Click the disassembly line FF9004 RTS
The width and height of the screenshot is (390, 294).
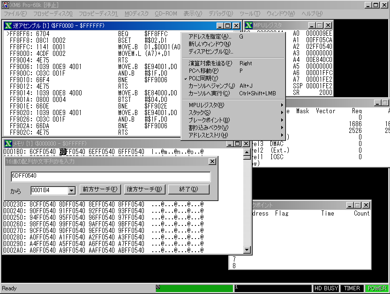pos(92,60)
